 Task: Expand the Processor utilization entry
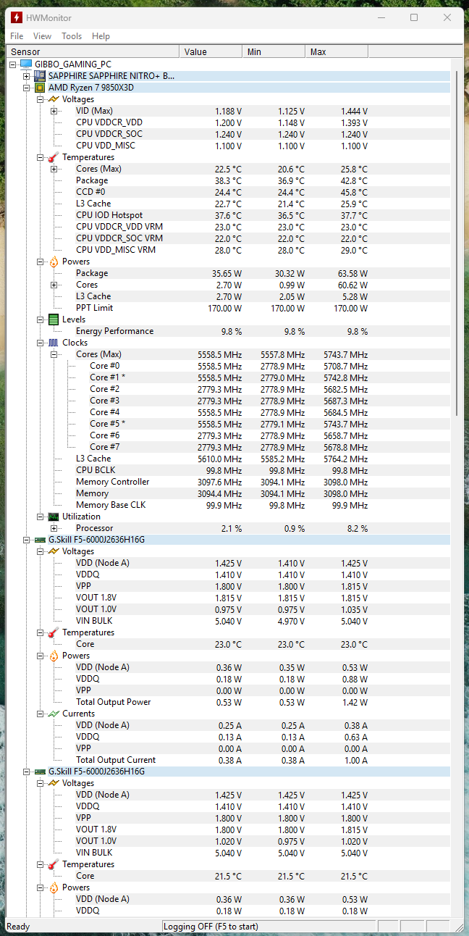point(54,528)
